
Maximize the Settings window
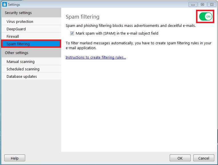(x=202, y=4)
